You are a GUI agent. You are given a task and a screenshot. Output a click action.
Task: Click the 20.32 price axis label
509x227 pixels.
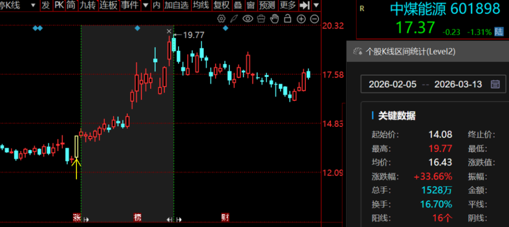point(332,25)
